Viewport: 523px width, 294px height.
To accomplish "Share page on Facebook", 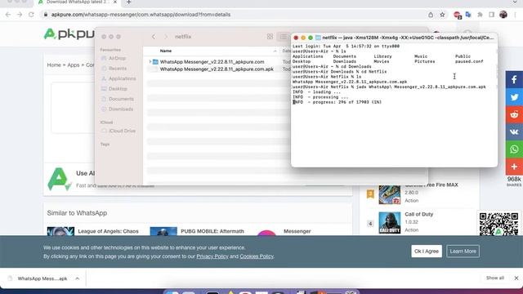I will pyautogui.click(x=514, y=80).
